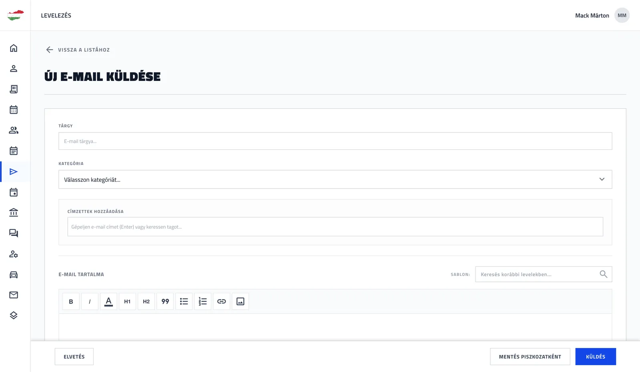The image size is (640, 372).
Task: Open the MM user avatar
Action: [x=622, y=15]
